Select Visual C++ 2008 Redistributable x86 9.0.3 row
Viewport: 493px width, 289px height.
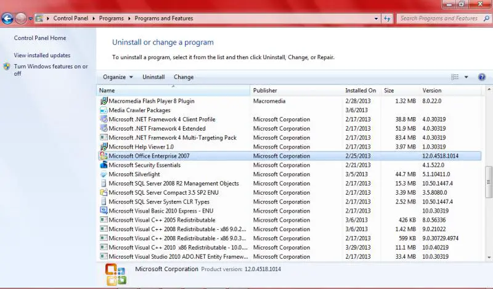click(x=290, y=238)
